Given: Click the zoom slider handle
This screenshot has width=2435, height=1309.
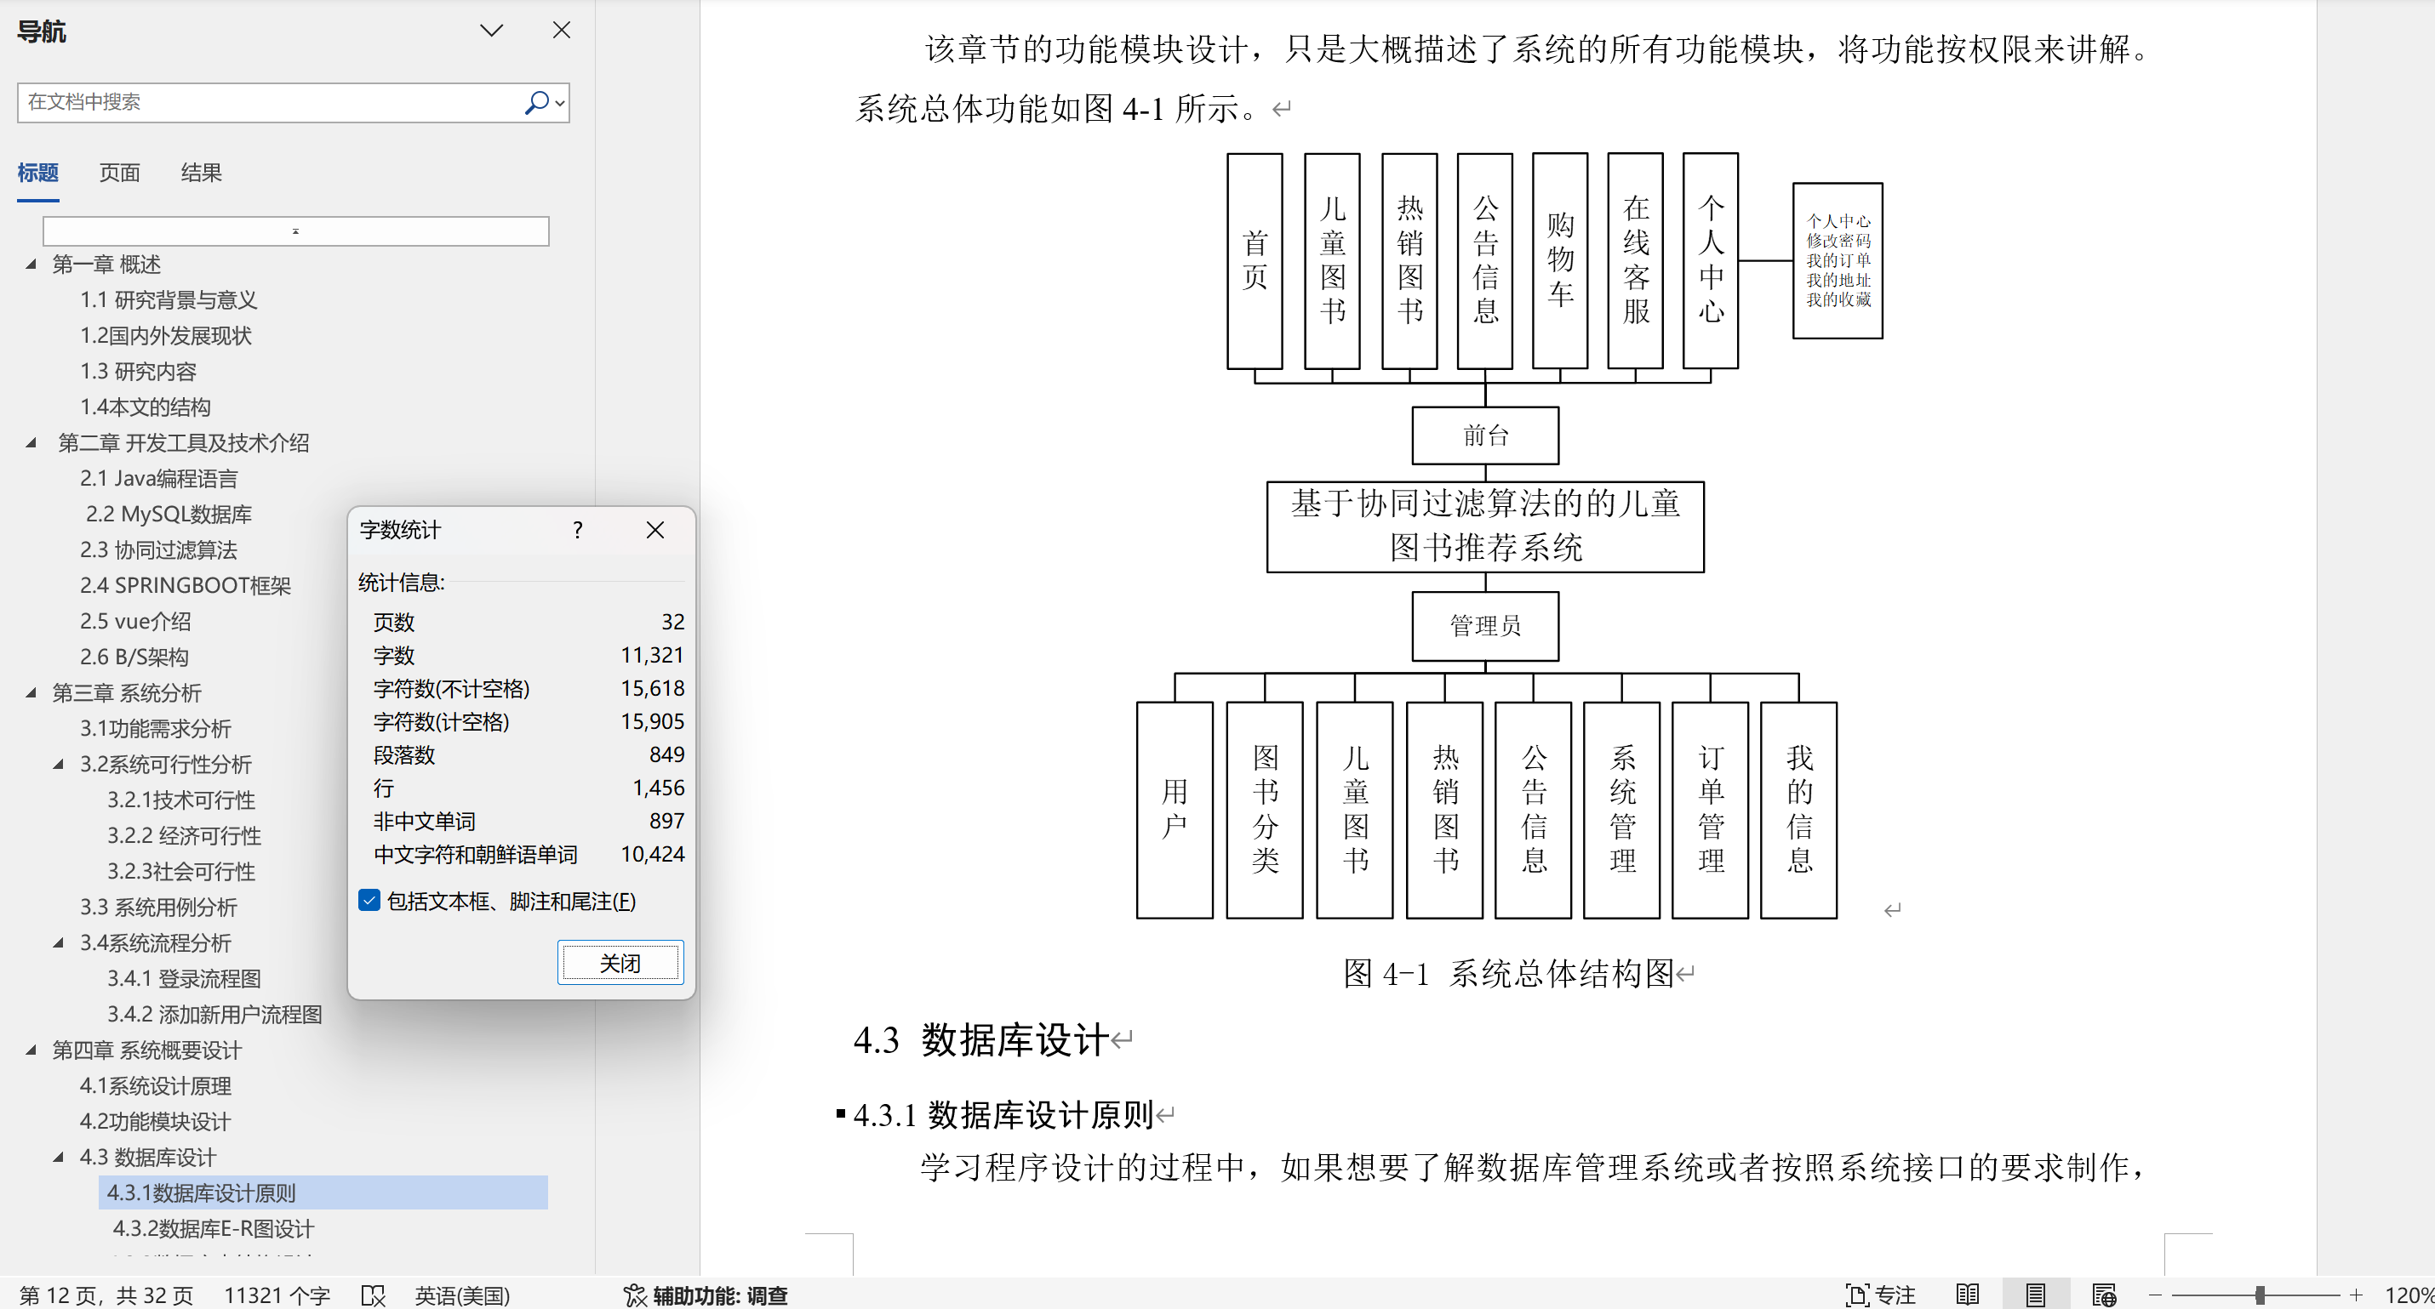Looking at the screenshot, I should pyautogui.click(x=2261, y=1295).
